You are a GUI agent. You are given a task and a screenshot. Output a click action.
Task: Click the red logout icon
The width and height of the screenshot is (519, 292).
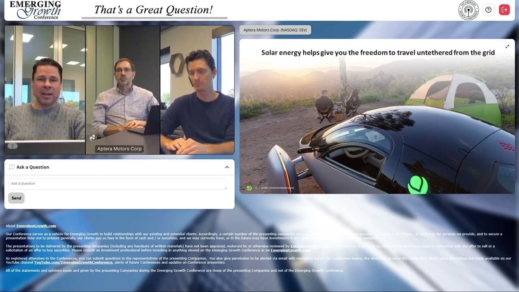click(x=504, y=10)
